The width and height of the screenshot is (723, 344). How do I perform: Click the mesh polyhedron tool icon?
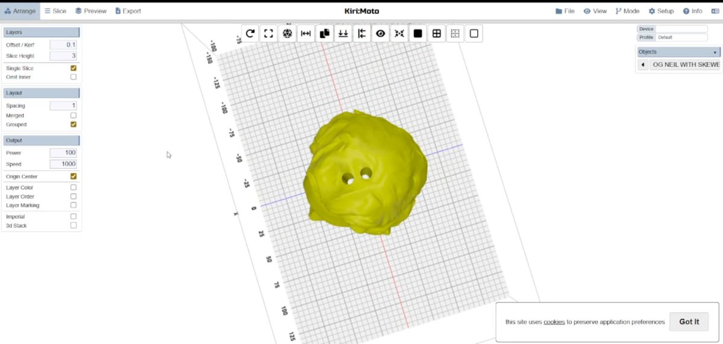pos(287,34)
